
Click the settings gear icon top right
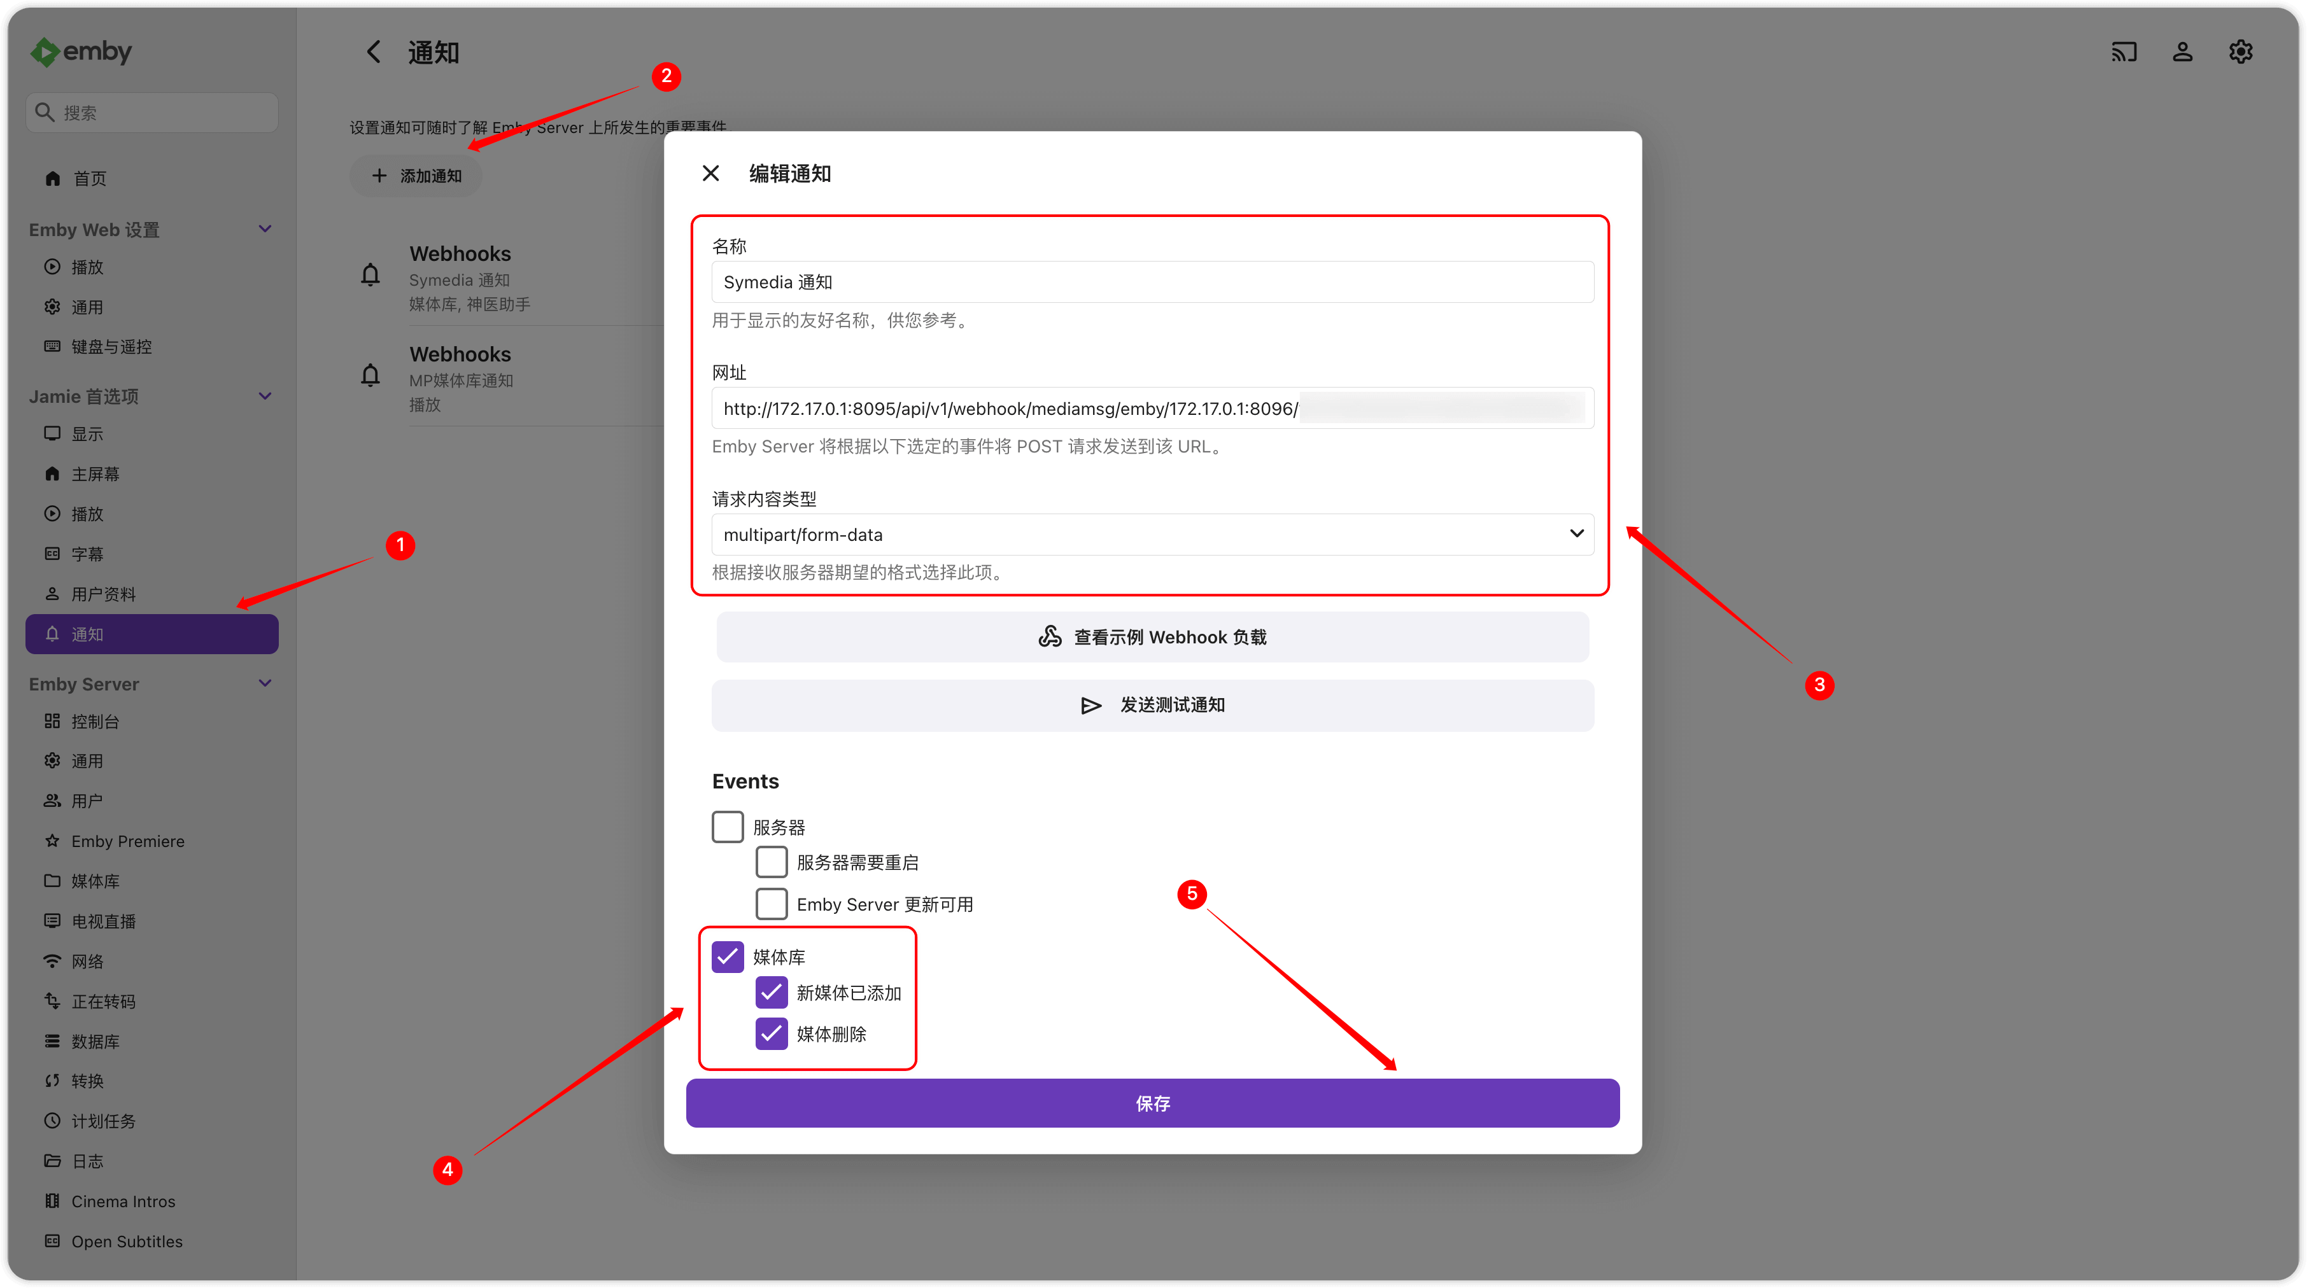coord(2241,52)
